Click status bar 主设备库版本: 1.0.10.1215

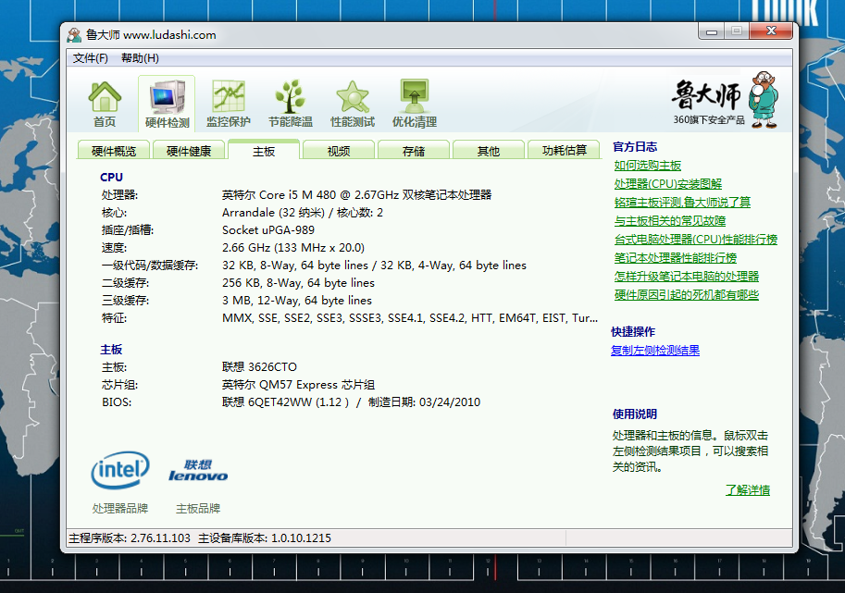(x=265, y=538)
